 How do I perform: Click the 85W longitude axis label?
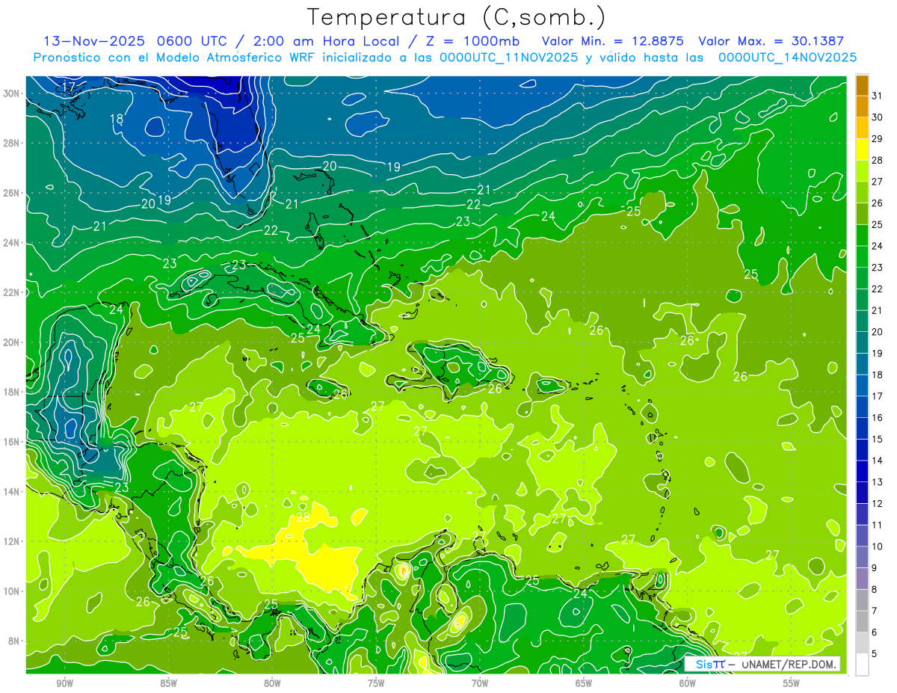coord(168,683)
